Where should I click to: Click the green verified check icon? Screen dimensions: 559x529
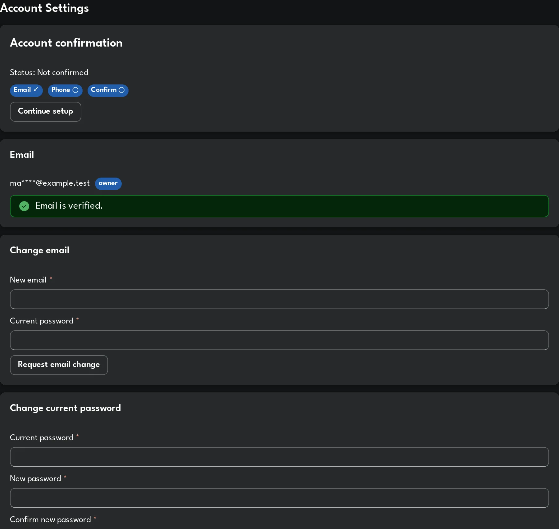(24, 206)
